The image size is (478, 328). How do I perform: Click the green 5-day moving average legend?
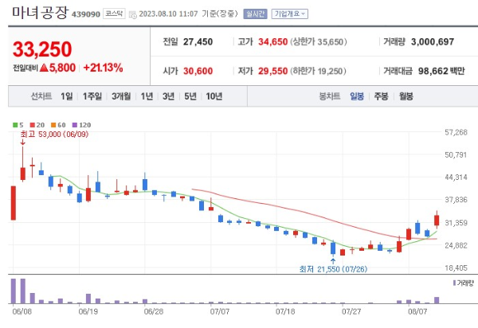(x=18, y=125)
